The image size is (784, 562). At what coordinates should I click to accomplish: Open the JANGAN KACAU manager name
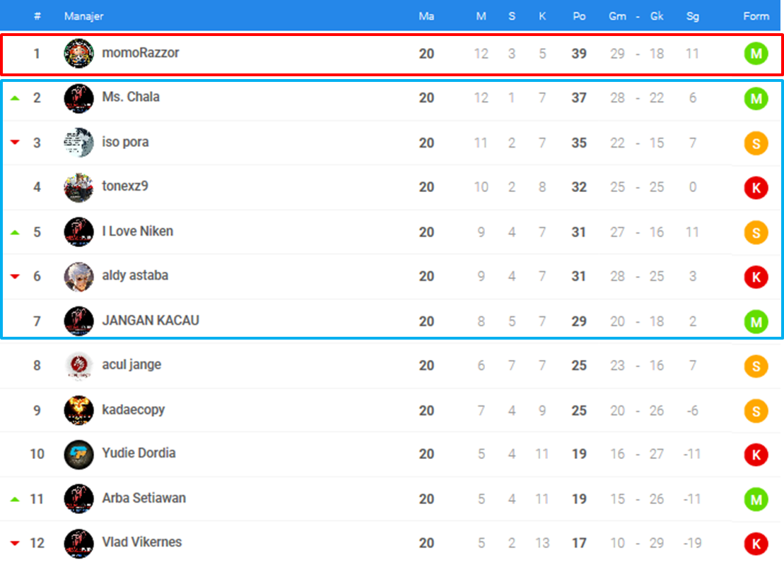coord(151,321)
